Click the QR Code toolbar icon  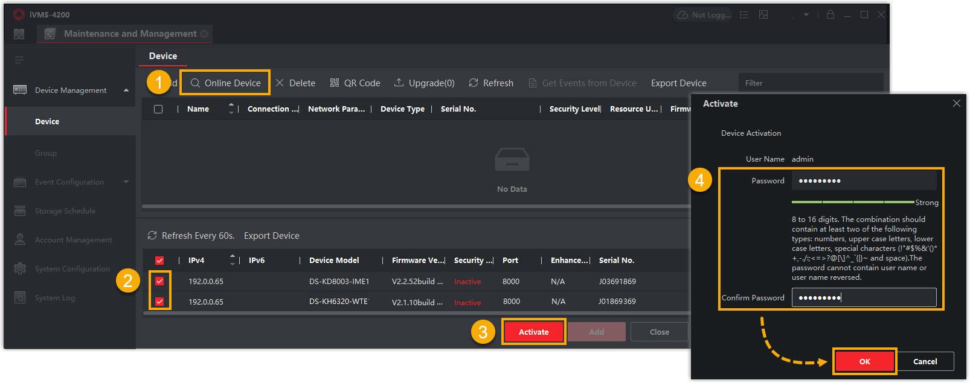[x=334, y=83]
